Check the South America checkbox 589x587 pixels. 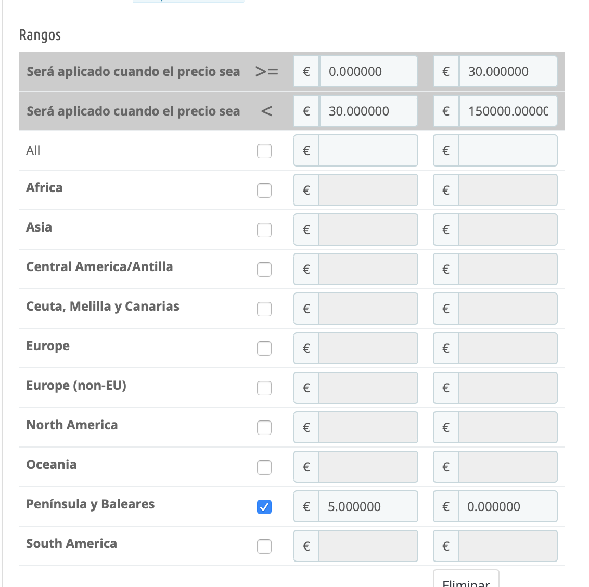tap(264, 546)
